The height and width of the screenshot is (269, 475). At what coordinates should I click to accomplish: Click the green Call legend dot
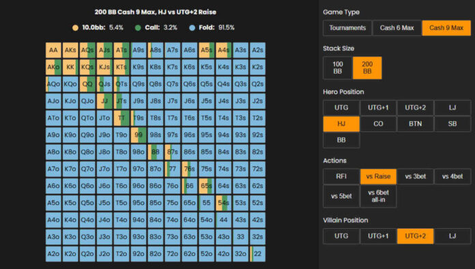click(x=138, y=28)
